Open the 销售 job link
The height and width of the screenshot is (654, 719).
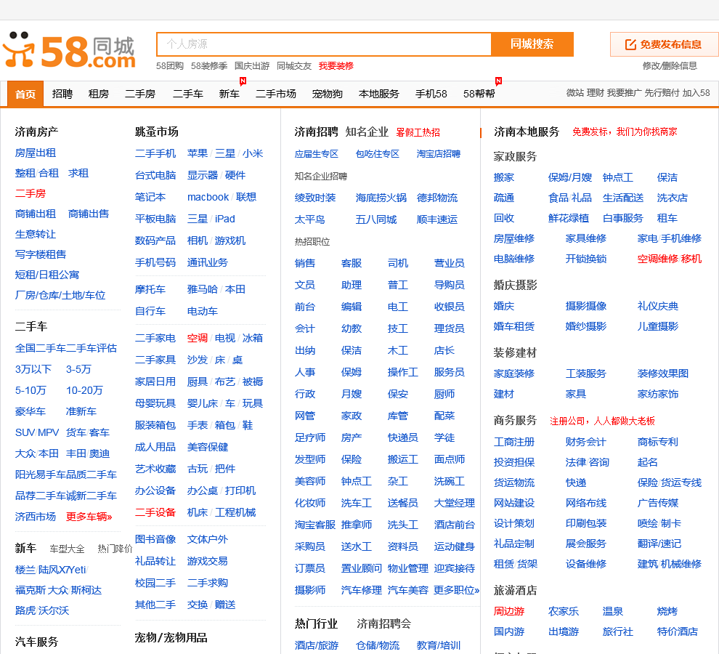(x=305, y=264)
